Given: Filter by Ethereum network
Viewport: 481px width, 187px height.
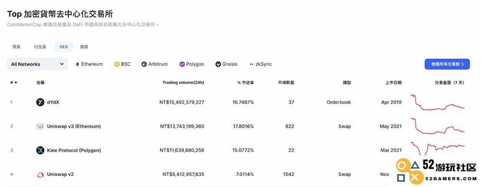Looking at the screenshot, I should [89, 64].
